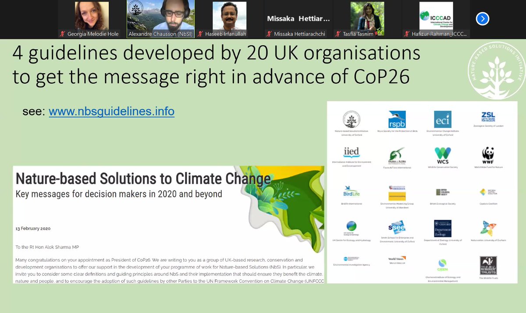The width and height of the screenshot is (526, 313).
Task: Click the colorful Naturvation logo
Action: 488,228
